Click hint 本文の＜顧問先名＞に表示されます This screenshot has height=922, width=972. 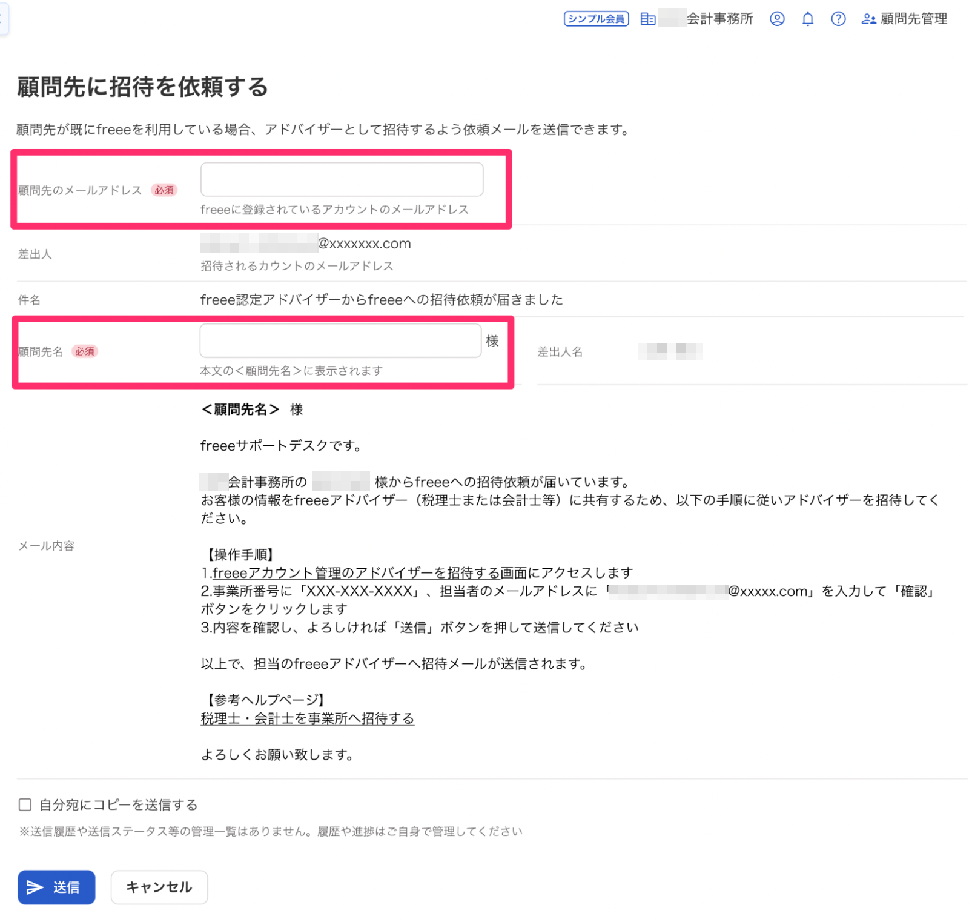(291, 371)
